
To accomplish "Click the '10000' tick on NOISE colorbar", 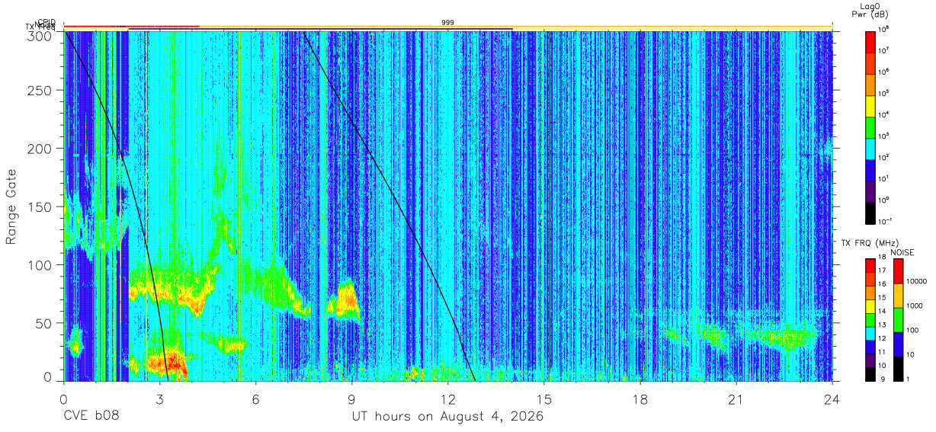I will (918, 282).
